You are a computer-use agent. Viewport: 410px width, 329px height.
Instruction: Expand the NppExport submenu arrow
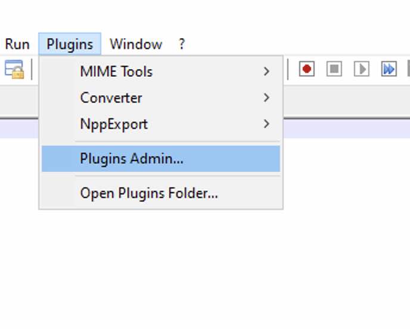click(x=266, y=124)
